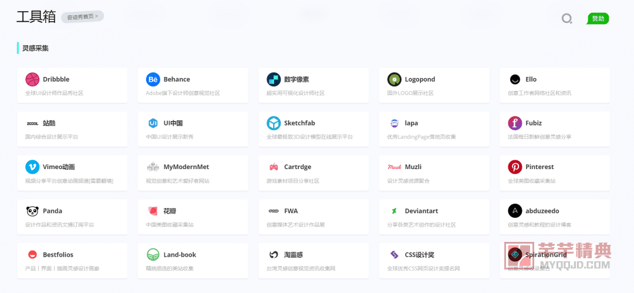Select the Sketchfab cube icon
This screenshot has height=293, width=634.
point(274,123)
